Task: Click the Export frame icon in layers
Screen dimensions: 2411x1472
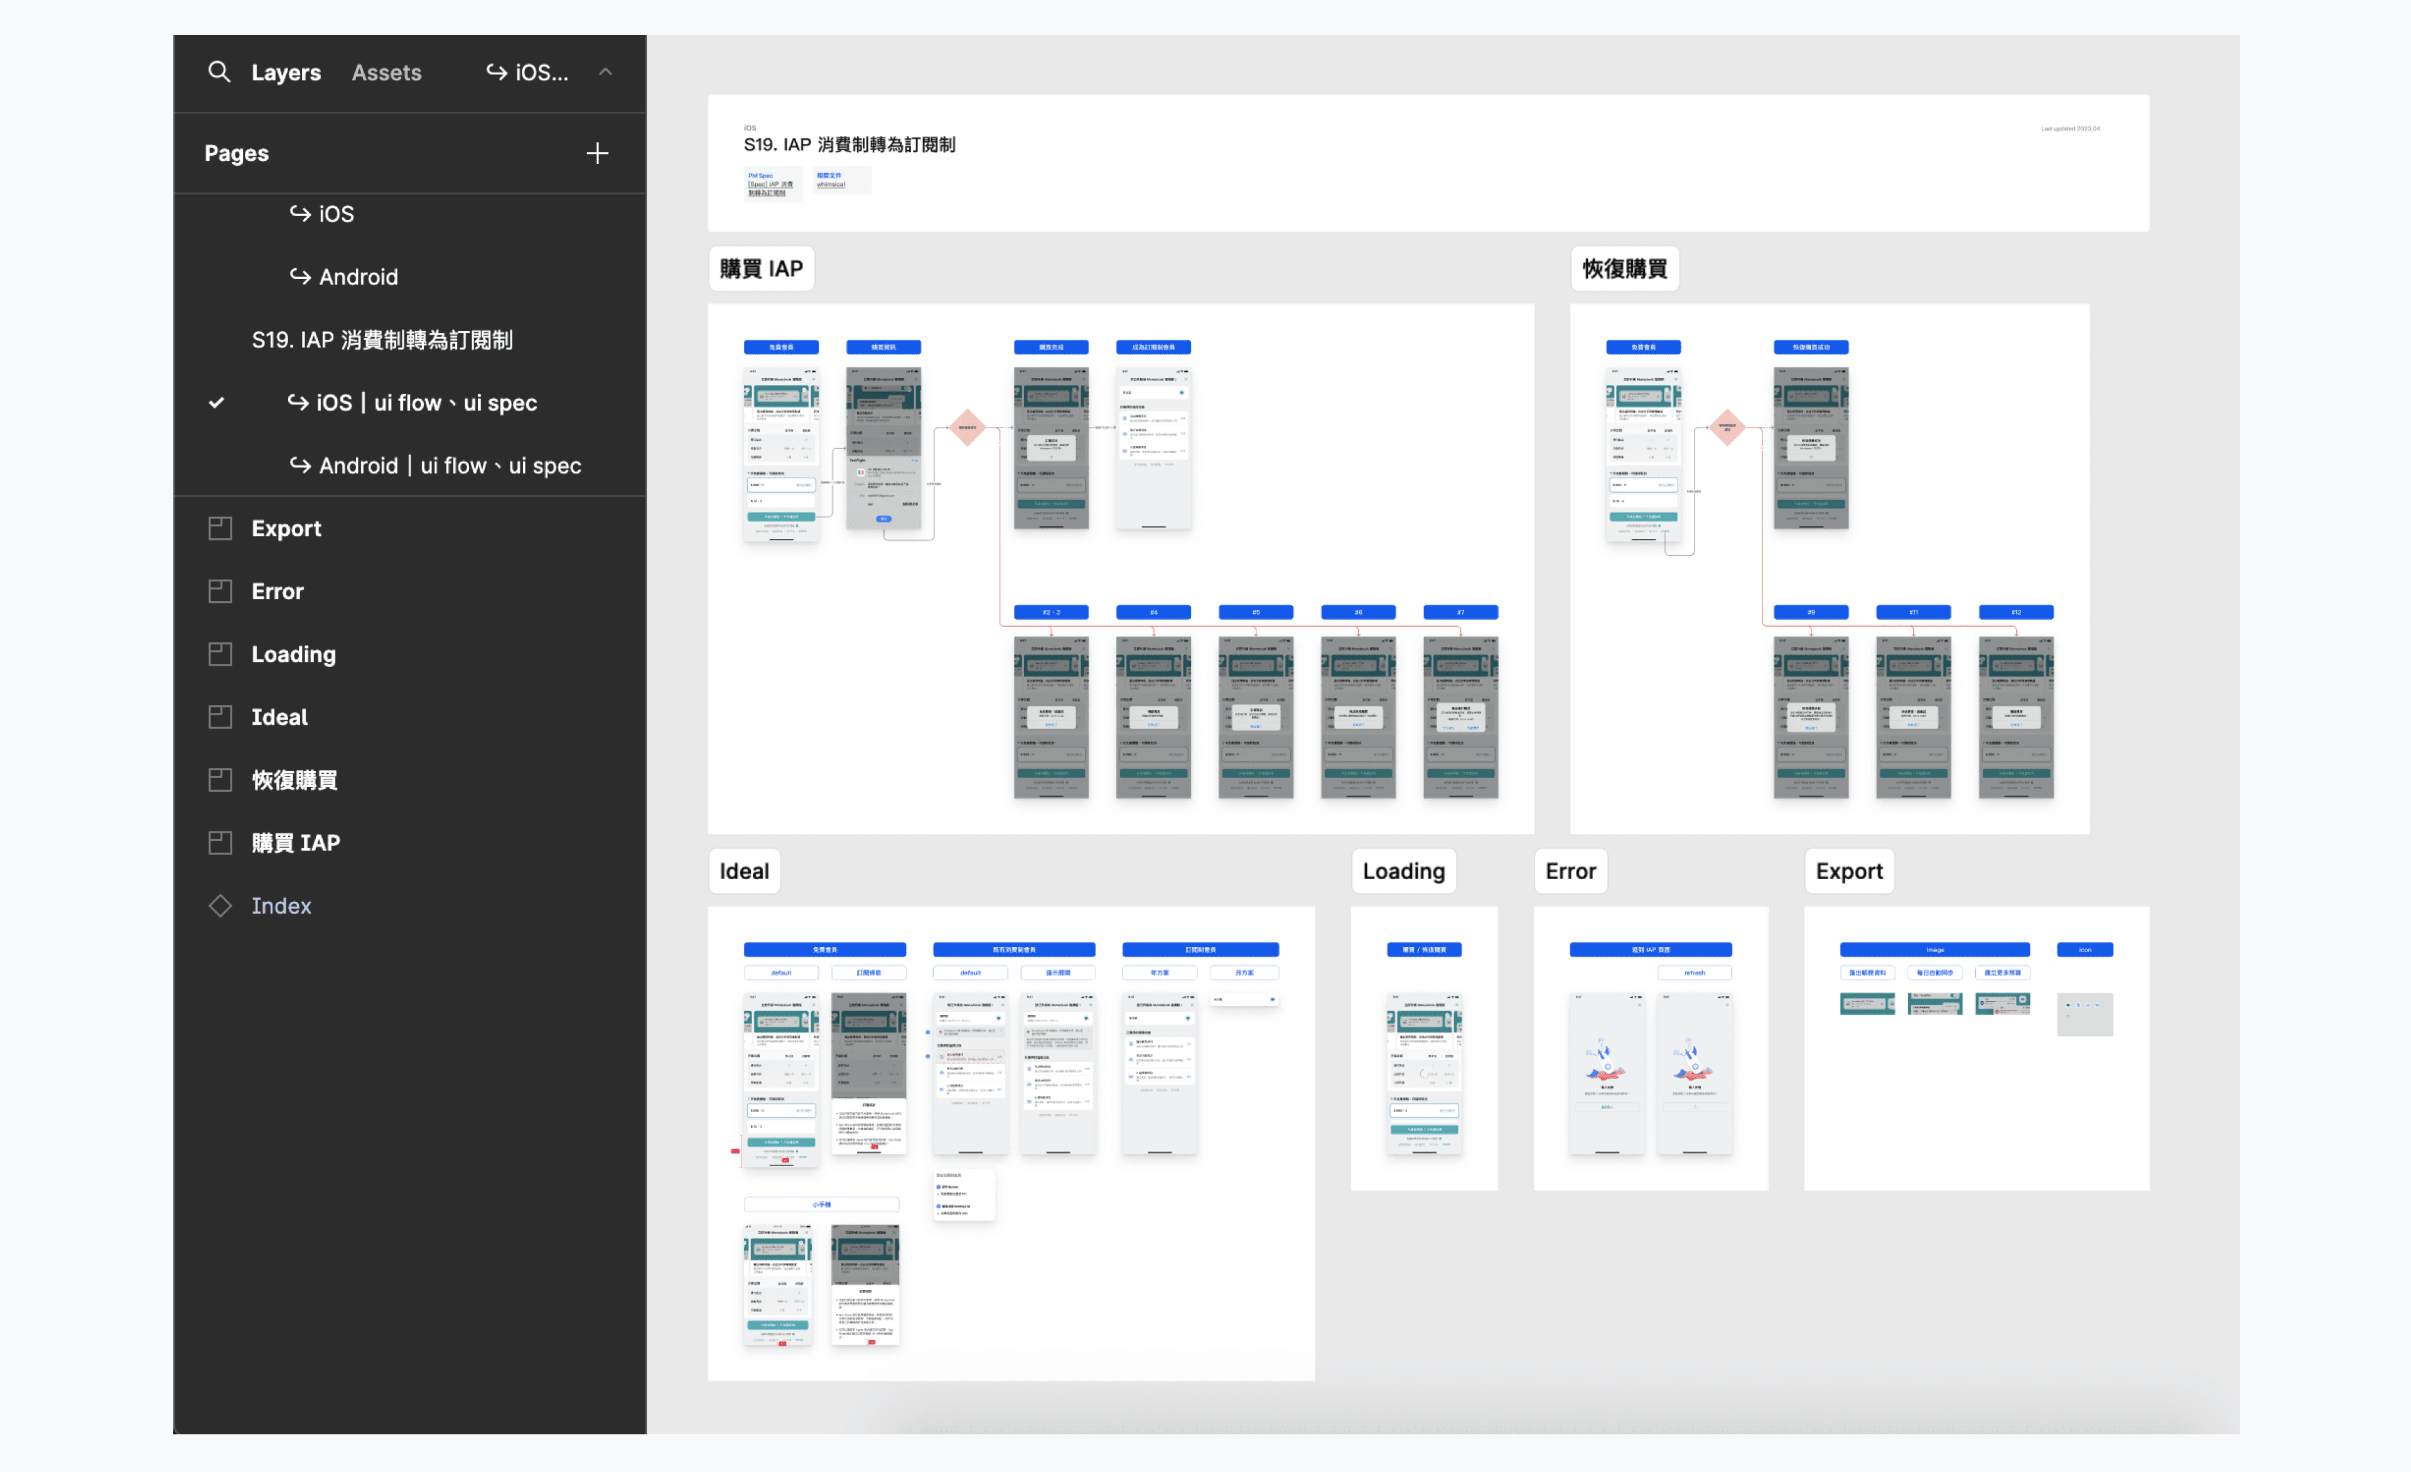Action: pyautogui.click(x=220, y=529)
